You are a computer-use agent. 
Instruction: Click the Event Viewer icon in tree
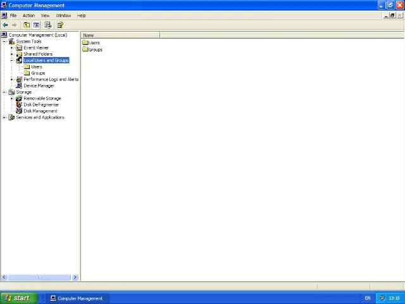click(x=19, y=48)
